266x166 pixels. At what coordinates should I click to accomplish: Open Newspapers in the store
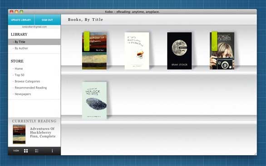(x=23, y=94)
